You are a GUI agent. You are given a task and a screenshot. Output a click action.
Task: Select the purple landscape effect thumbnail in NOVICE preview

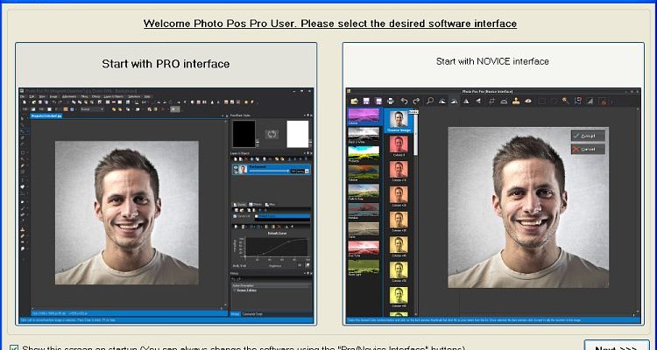point(364,116)
